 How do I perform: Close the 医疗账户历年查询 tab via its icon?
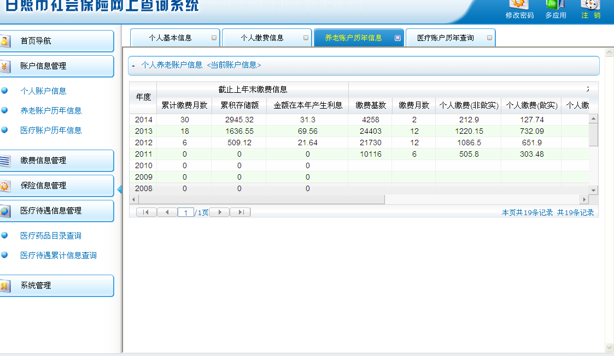tap(489, 38)
